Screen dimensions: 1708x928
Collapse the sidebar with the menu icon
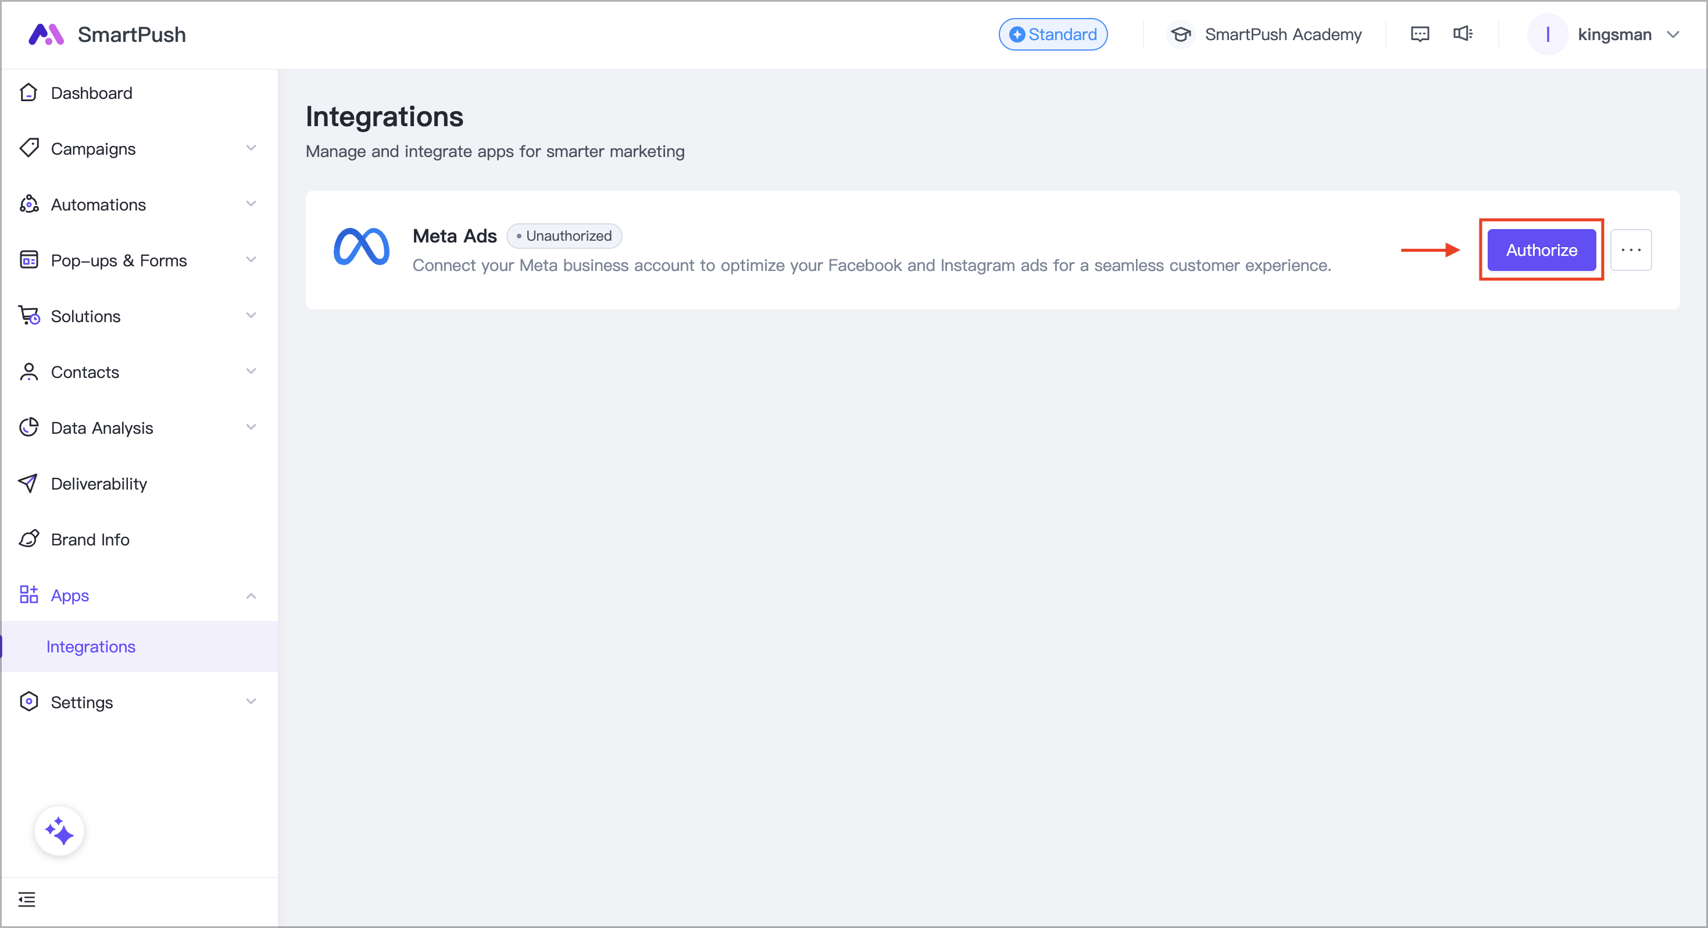(27, 899)
